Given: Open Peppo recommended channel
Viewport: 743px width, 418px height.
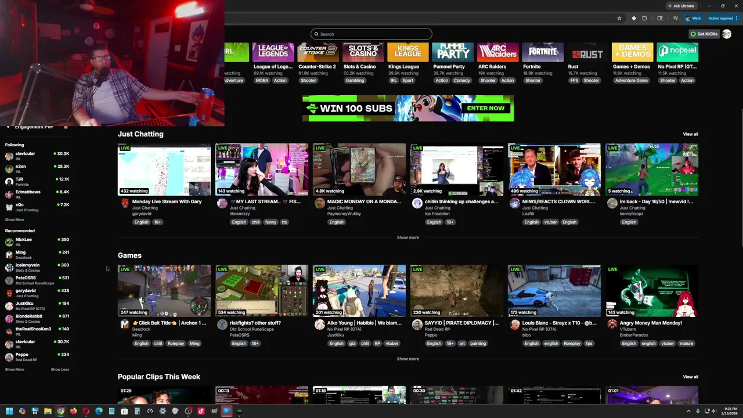Looking at the screenshot, I should point(37,356).
